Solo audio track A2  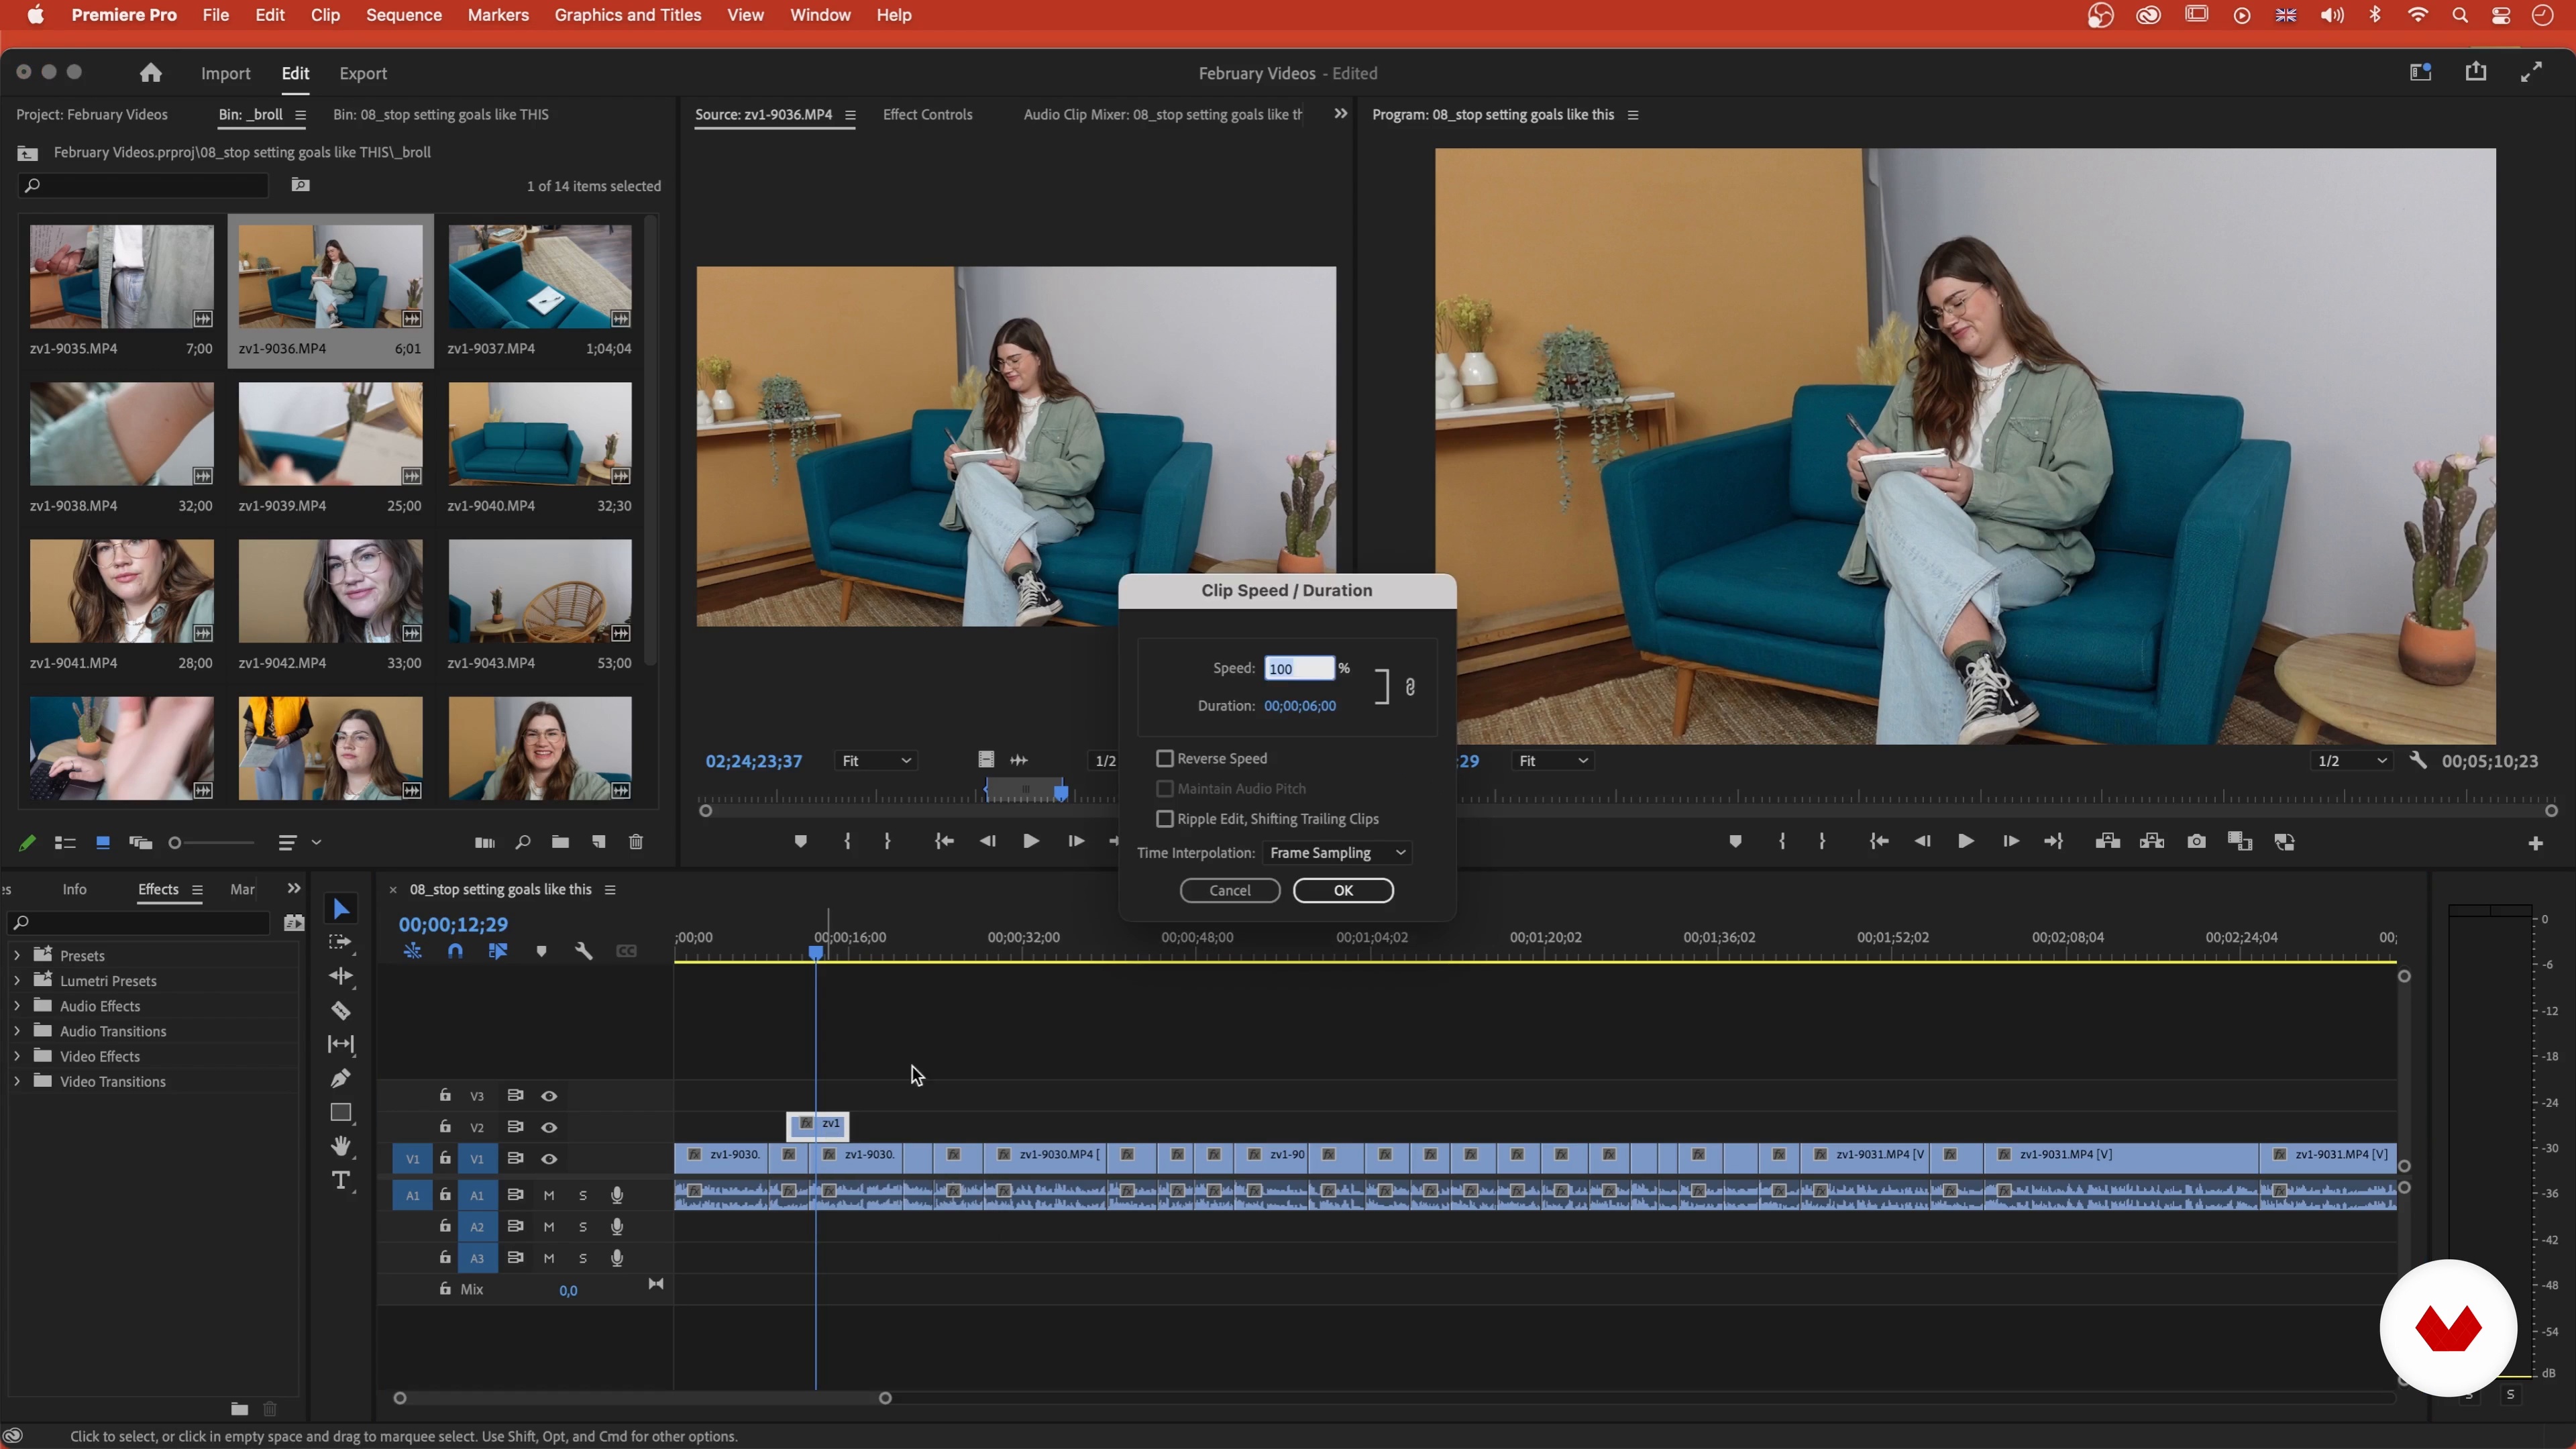point(583,1227)
